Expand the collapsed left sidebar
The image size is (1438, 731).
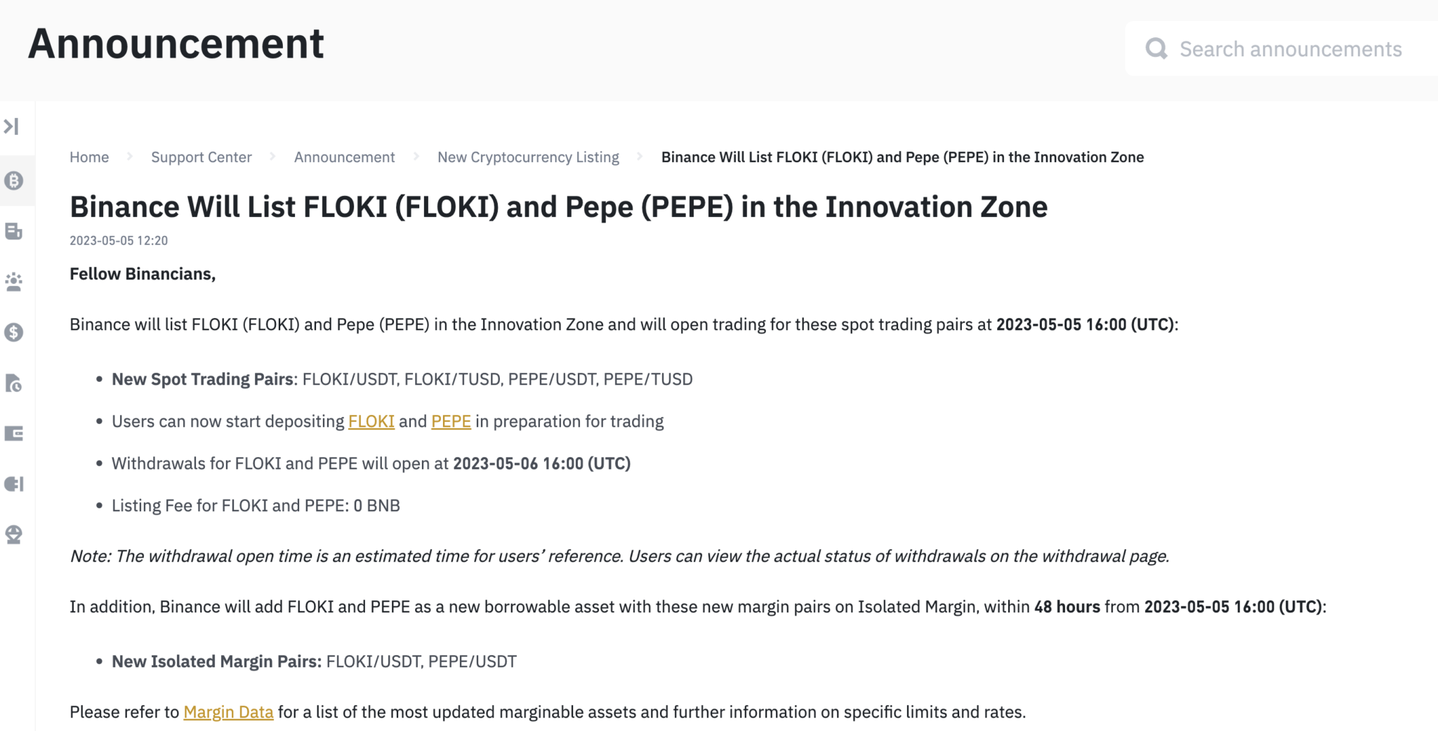(11, 126)
